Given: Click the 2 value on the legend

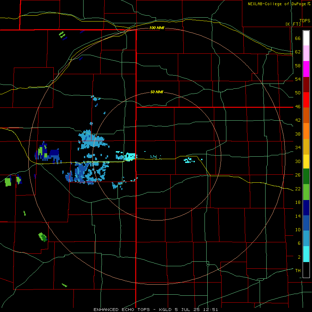Looking at the screenshot, I should pos(299,257).
